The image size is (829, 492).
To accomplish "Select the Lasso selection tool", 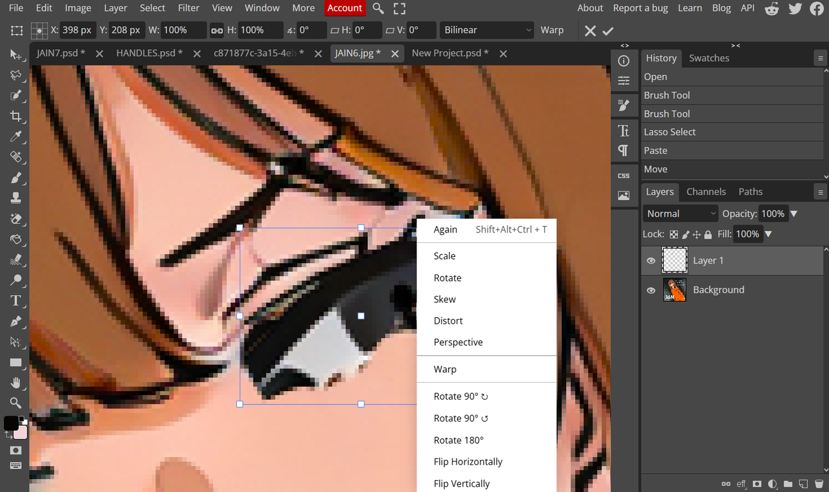I will [x=16, y=75].
